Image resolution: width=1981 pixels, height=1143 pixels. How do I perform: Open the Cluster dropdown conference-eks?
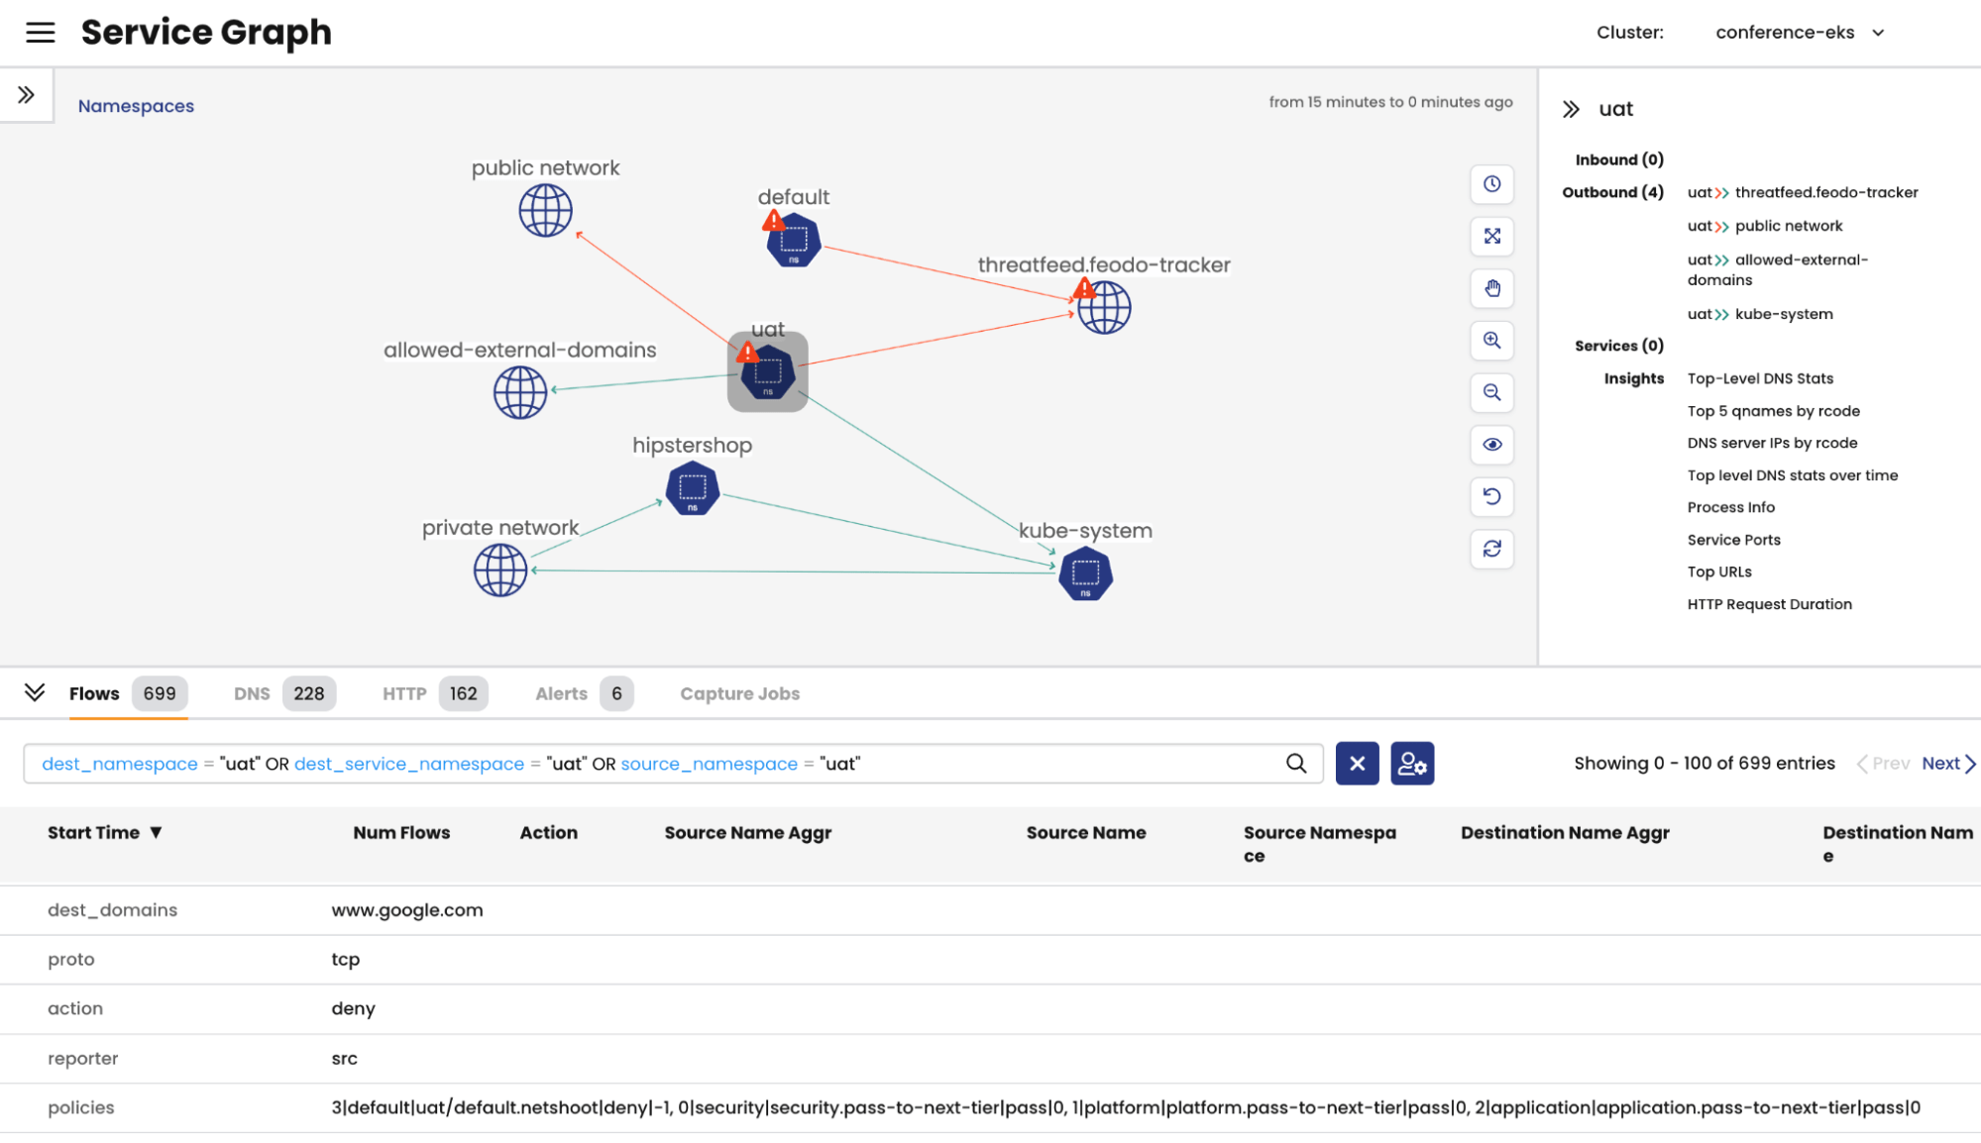click(x=1799, y=33)
